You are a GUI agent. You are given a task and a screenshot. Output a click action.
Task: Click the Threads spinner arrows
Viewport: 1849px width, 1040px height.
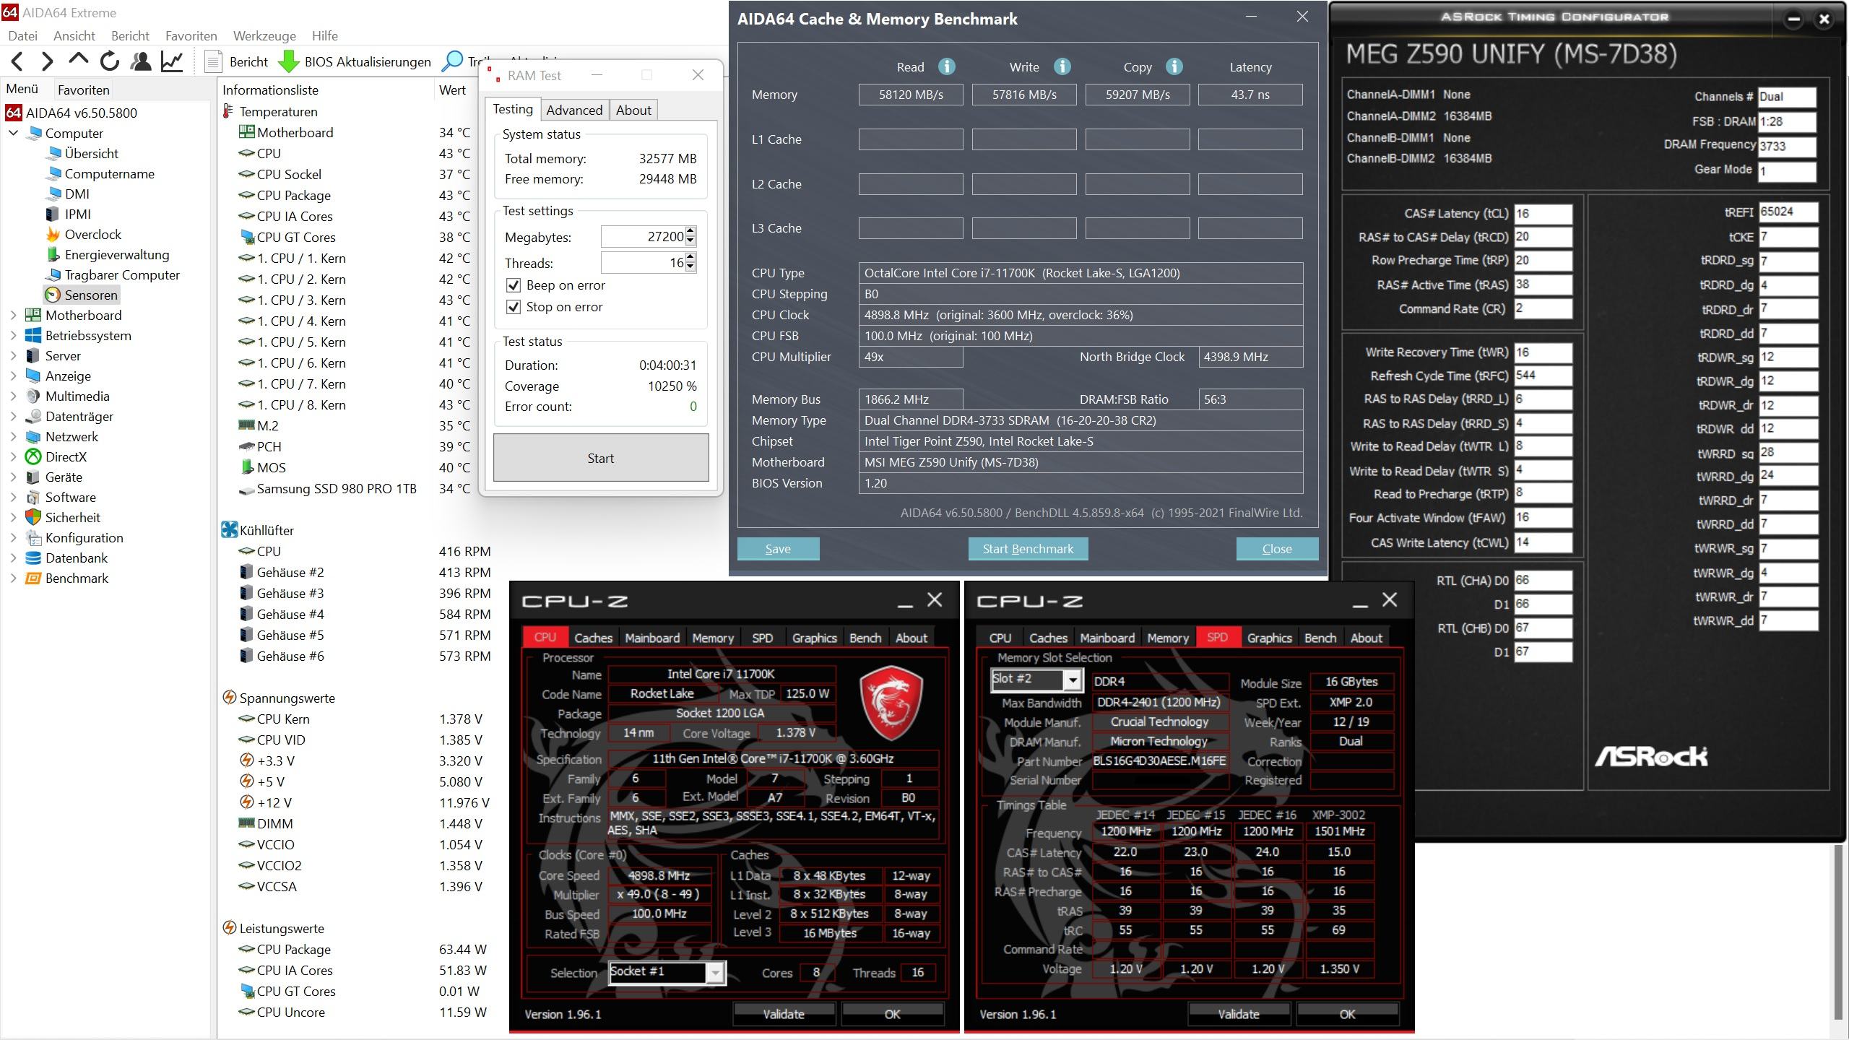point(690,263)
